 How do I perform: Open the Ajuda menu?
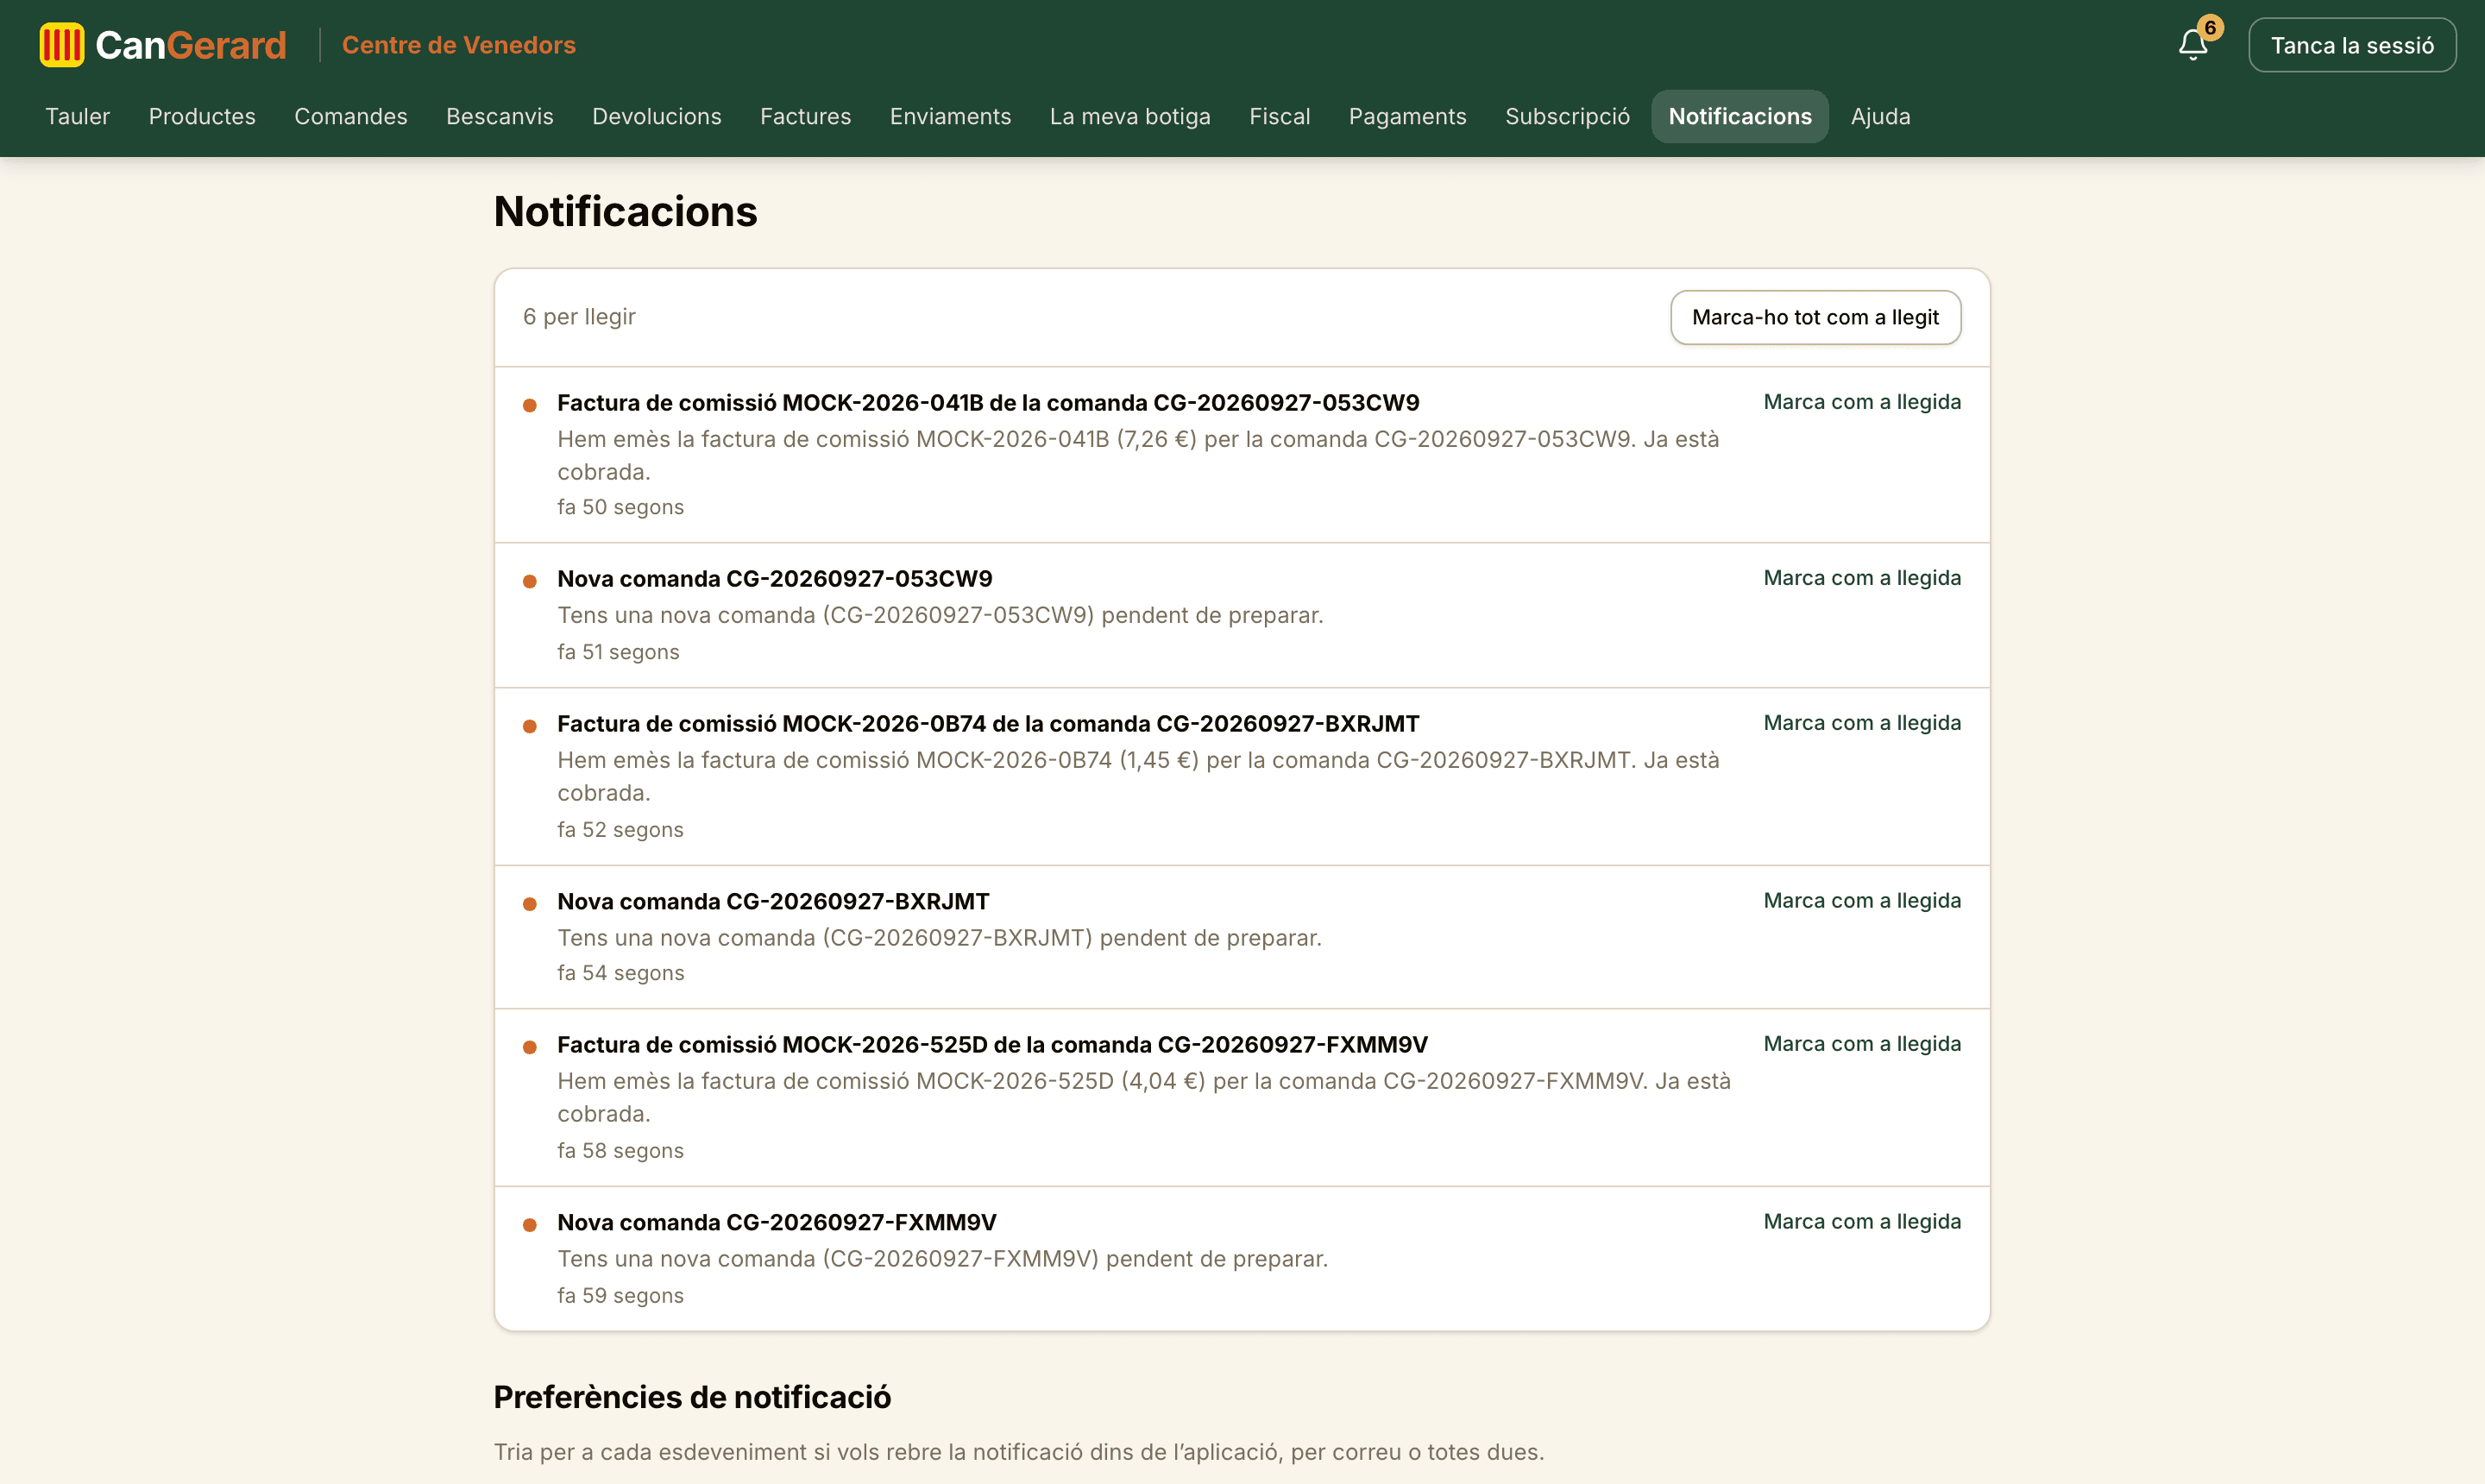point(1881,116)
